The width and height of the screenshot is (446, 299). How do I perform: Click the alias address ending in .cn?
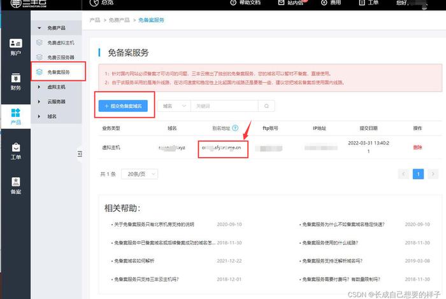(x=221, y=148)
